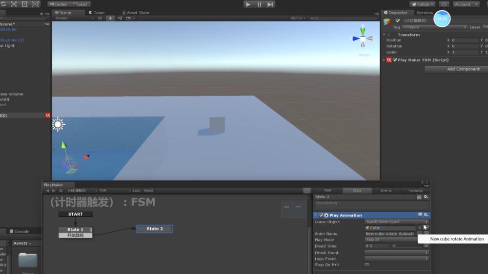Select the combined Transform tool icon
Viewport: 488px width, 274px height.
pyautogui.click(x=36, y=4)
